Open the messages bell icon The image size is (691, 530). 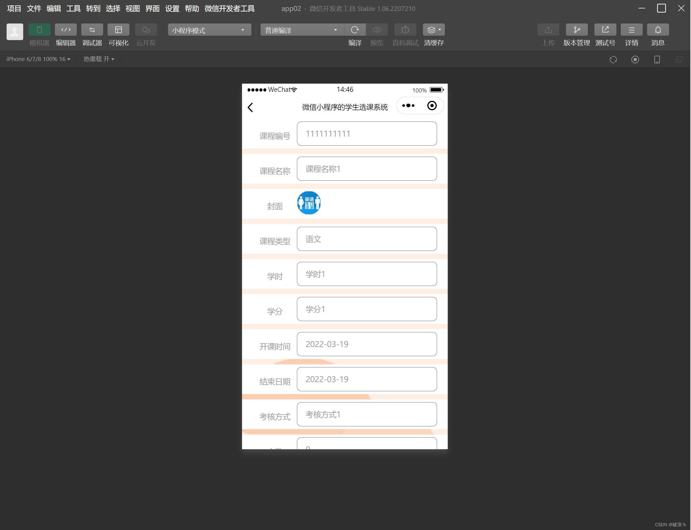[x=658, y=30]
